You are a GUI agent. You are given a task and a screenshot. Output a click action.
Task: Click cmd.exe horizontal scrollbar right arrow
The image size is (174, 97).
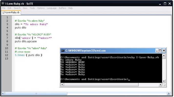tap(160, 84)
